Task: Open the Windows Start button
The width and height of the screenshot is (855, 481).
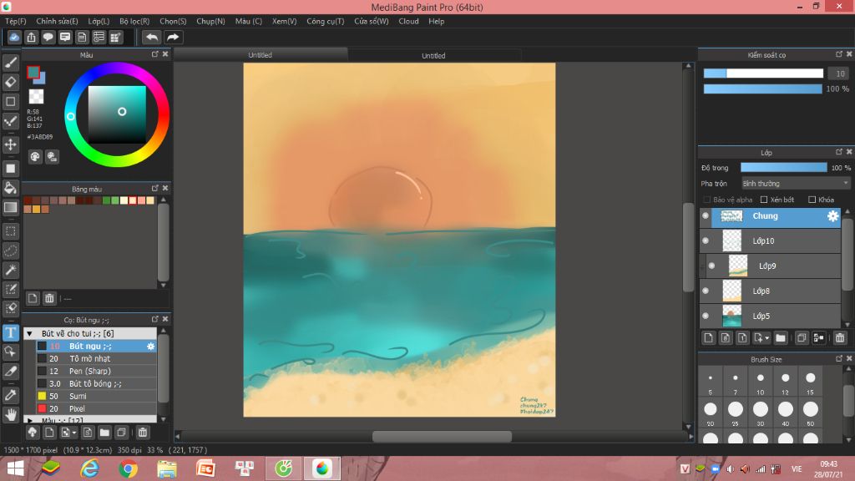Action: pos(15,468)
